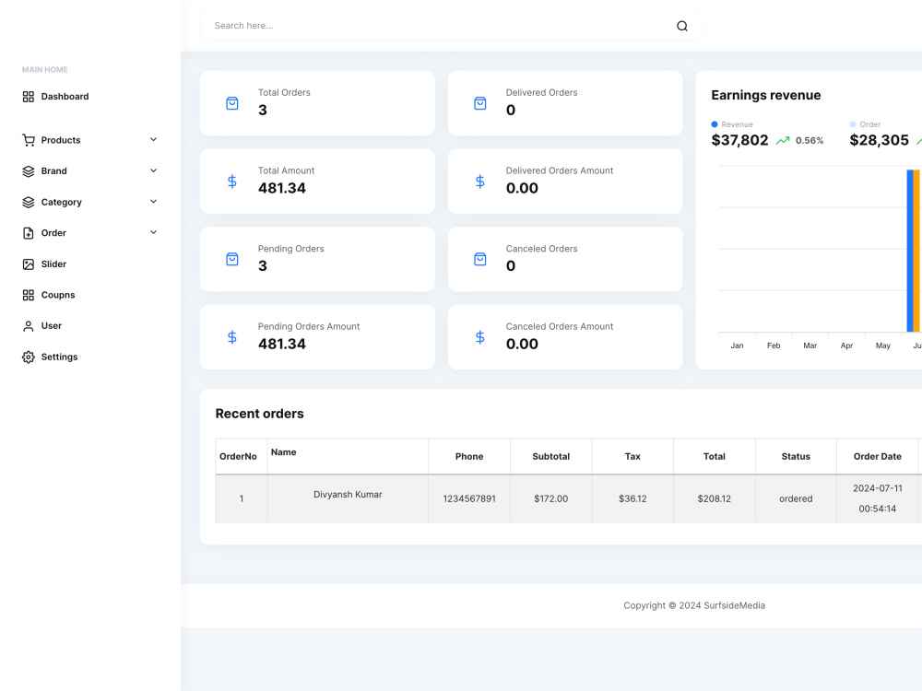Click the Order file-plus icon
The width and height of the screenshot is (922, 691).
point(29,233)
